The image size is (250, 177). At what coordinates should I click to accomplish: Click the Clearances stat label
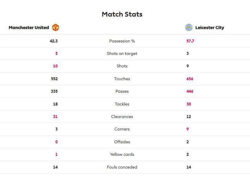pyautogui.click(x=122, y=117)
